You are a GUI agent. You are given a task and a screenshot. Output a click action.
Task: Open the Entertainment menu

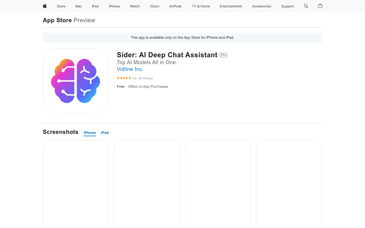pyautogui.click(x=231, y=6)
